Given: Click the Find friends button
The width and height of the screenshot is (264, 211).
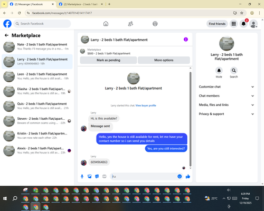Looking at the screenshot, I should (x=217, y=24).
